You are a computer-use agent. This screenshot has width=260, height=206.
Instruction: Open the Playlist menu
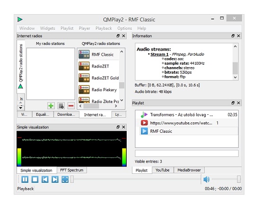click(67, 28)
